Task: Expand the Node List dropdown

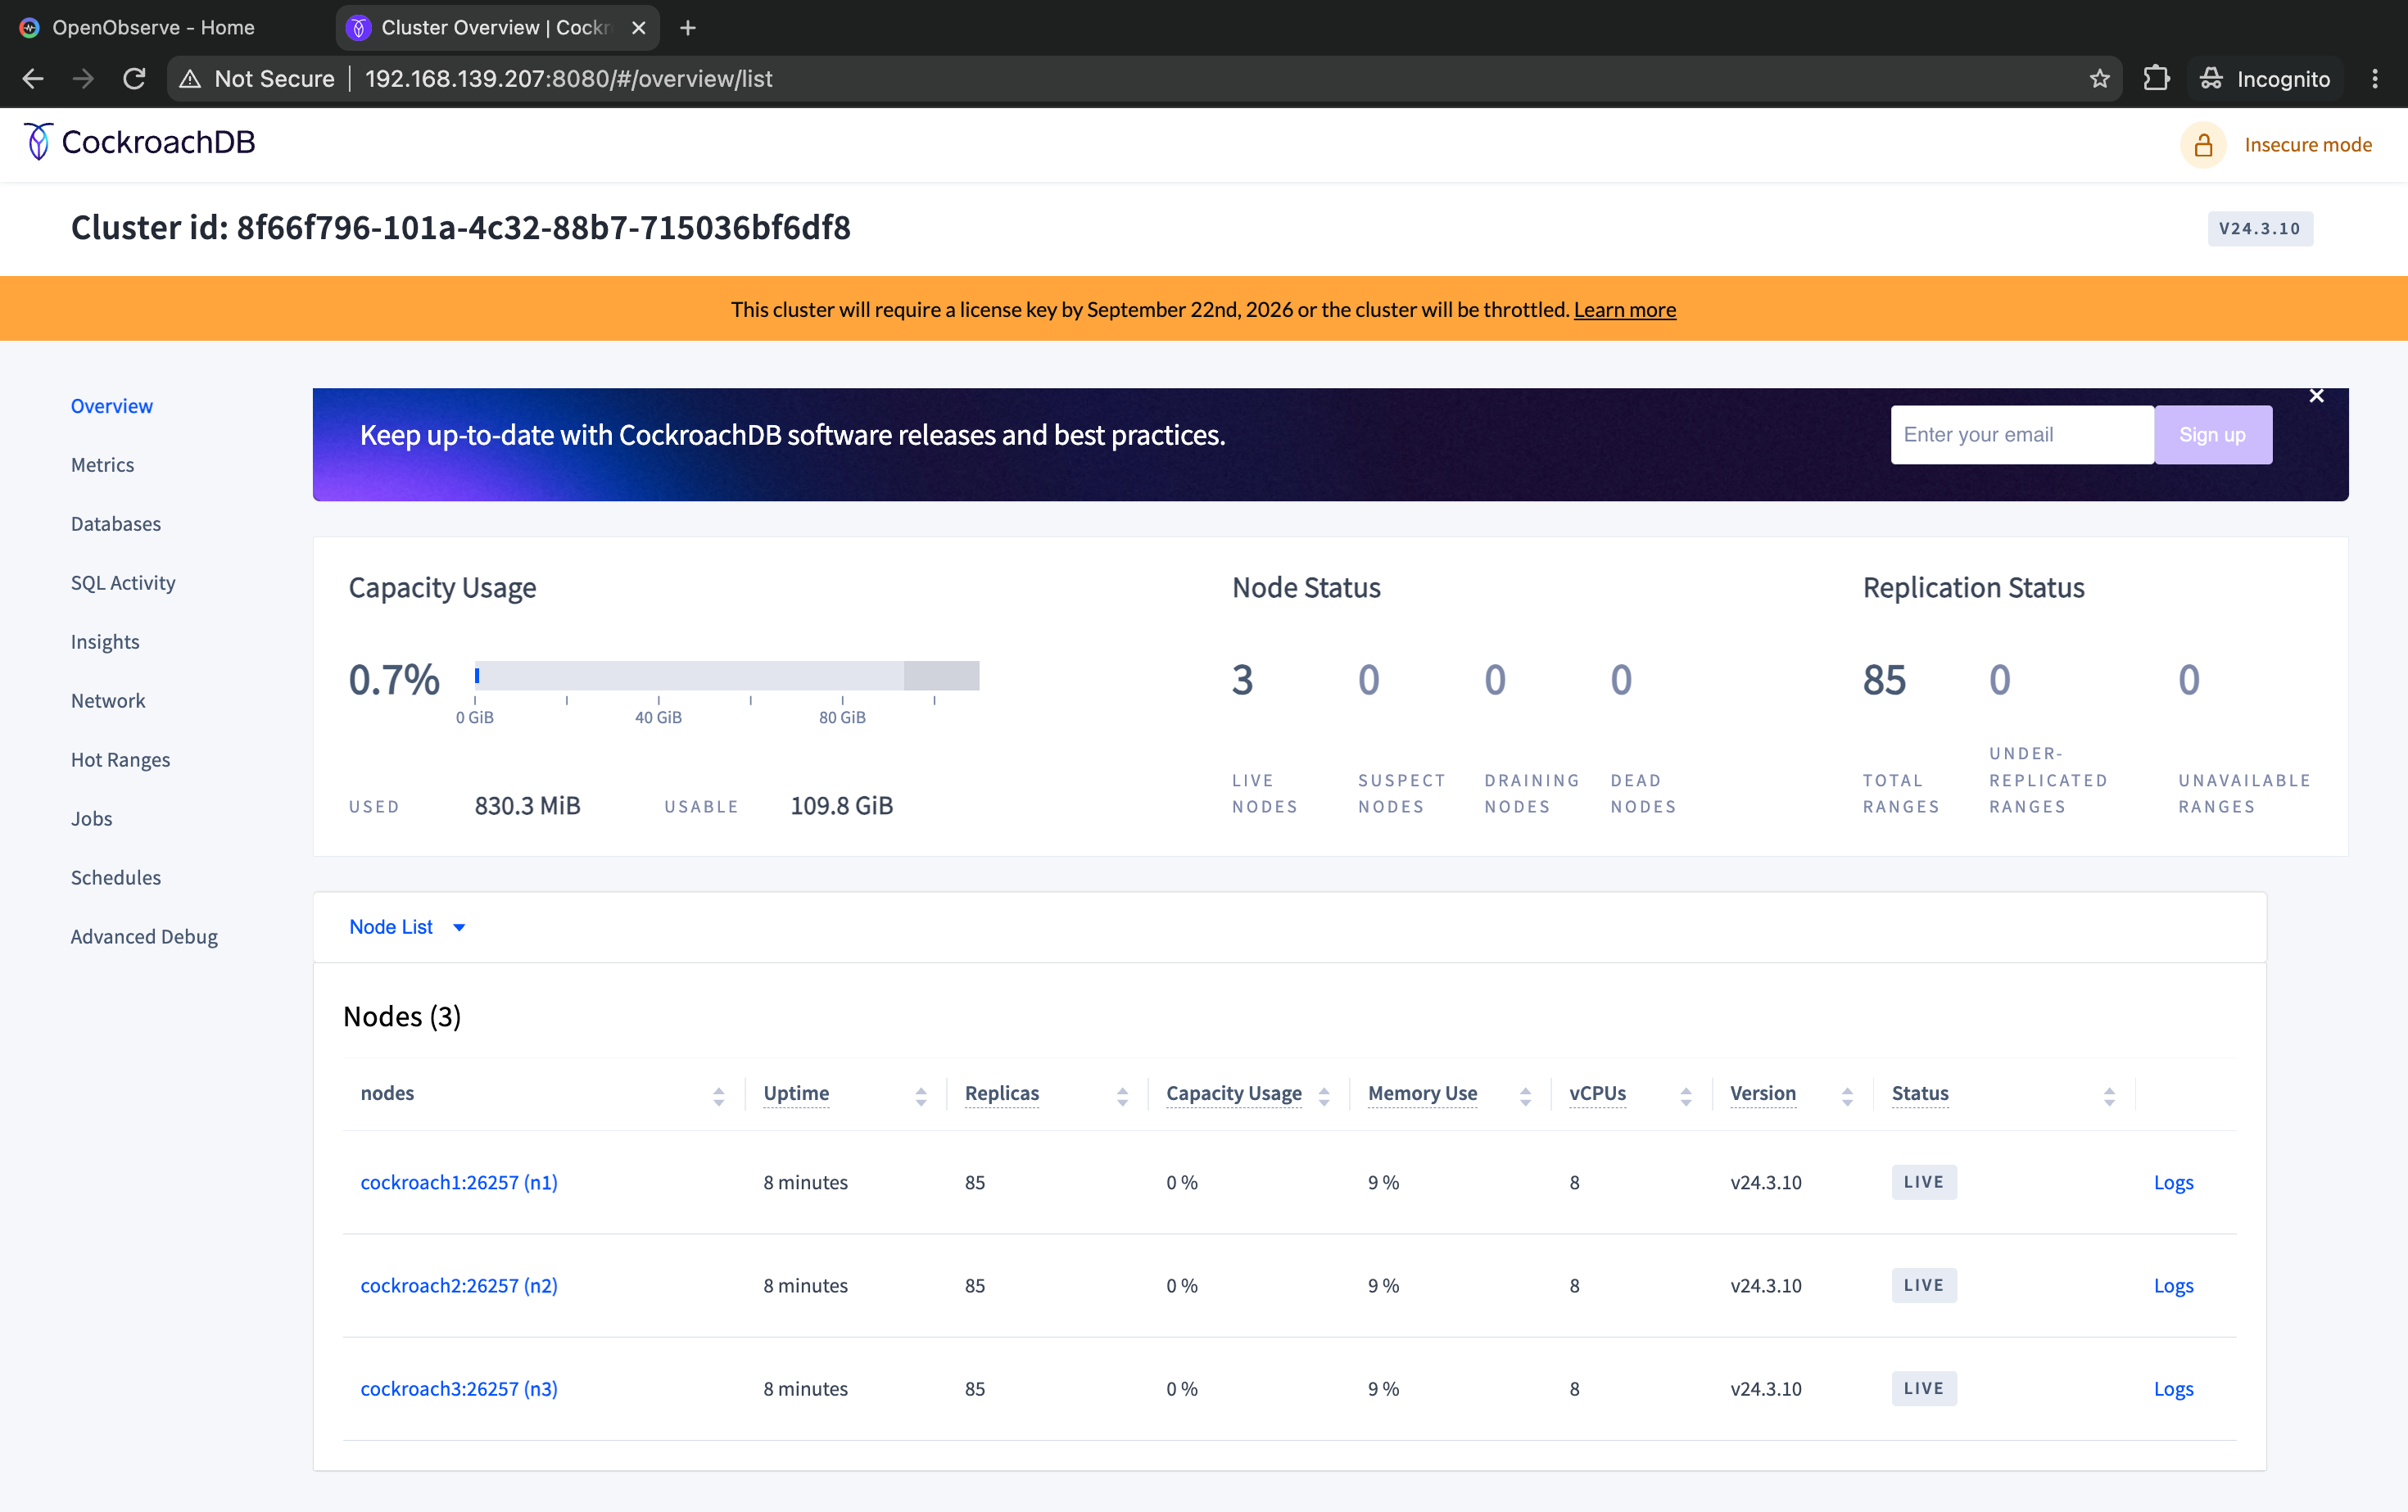Action: [407, 927]
